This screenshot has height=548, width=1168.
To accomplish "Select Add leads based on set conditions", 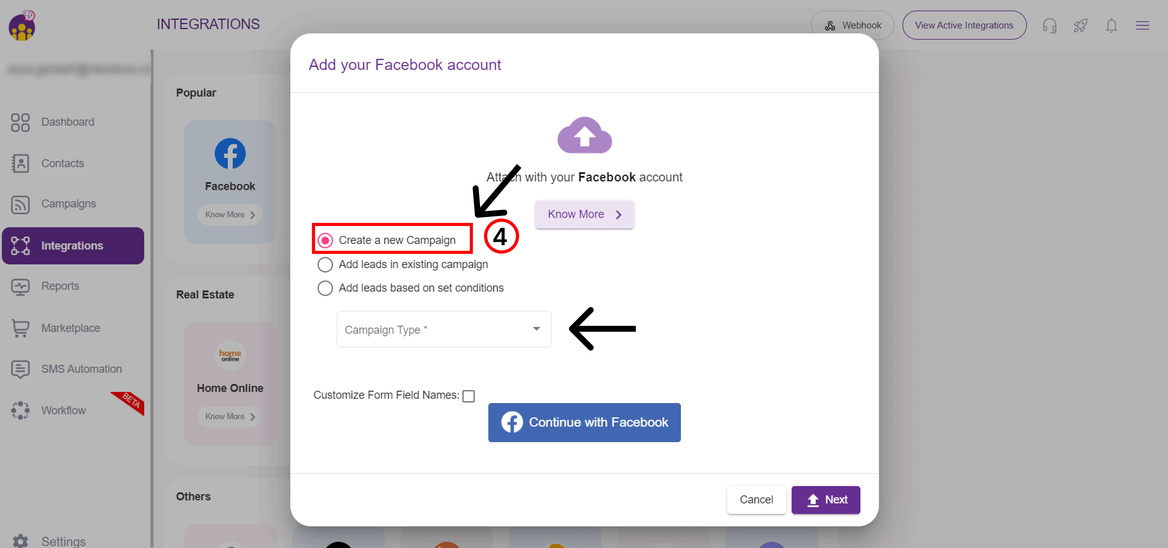I will 325,288.
